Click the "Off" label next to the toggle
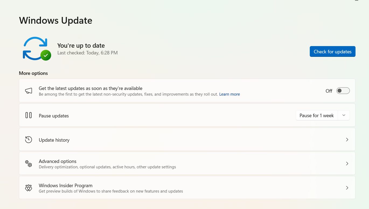This screenshot has height=209, width=369. [x=329, y=91]
